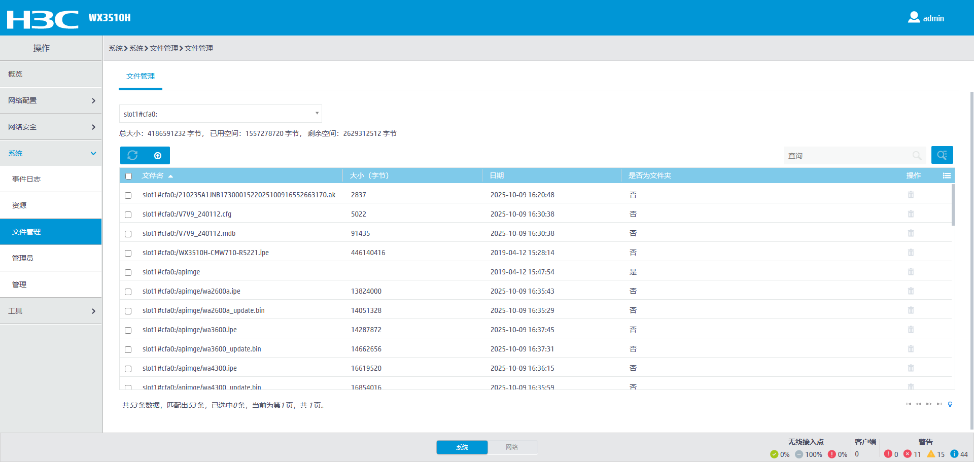
Task: Open the column settings list icon
Action: [946, 175]
